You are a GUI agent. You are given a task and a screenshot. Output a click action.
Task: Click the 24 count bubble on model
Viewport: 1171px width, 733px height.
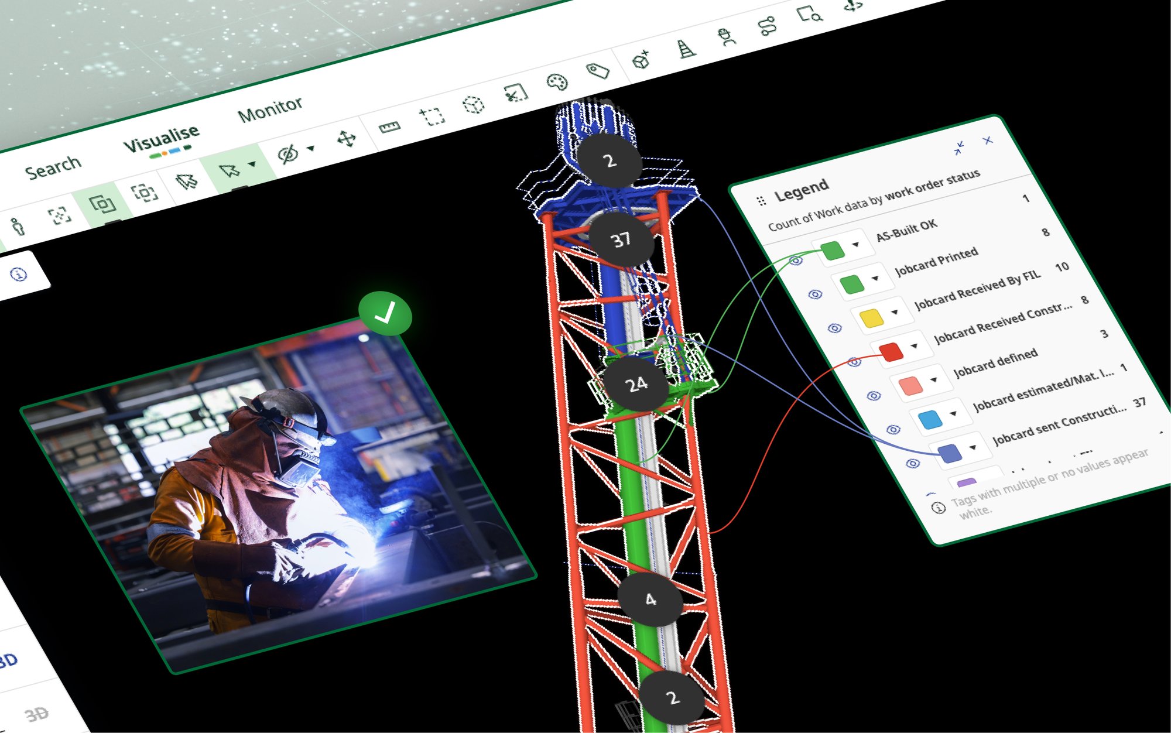coord(636,384)
